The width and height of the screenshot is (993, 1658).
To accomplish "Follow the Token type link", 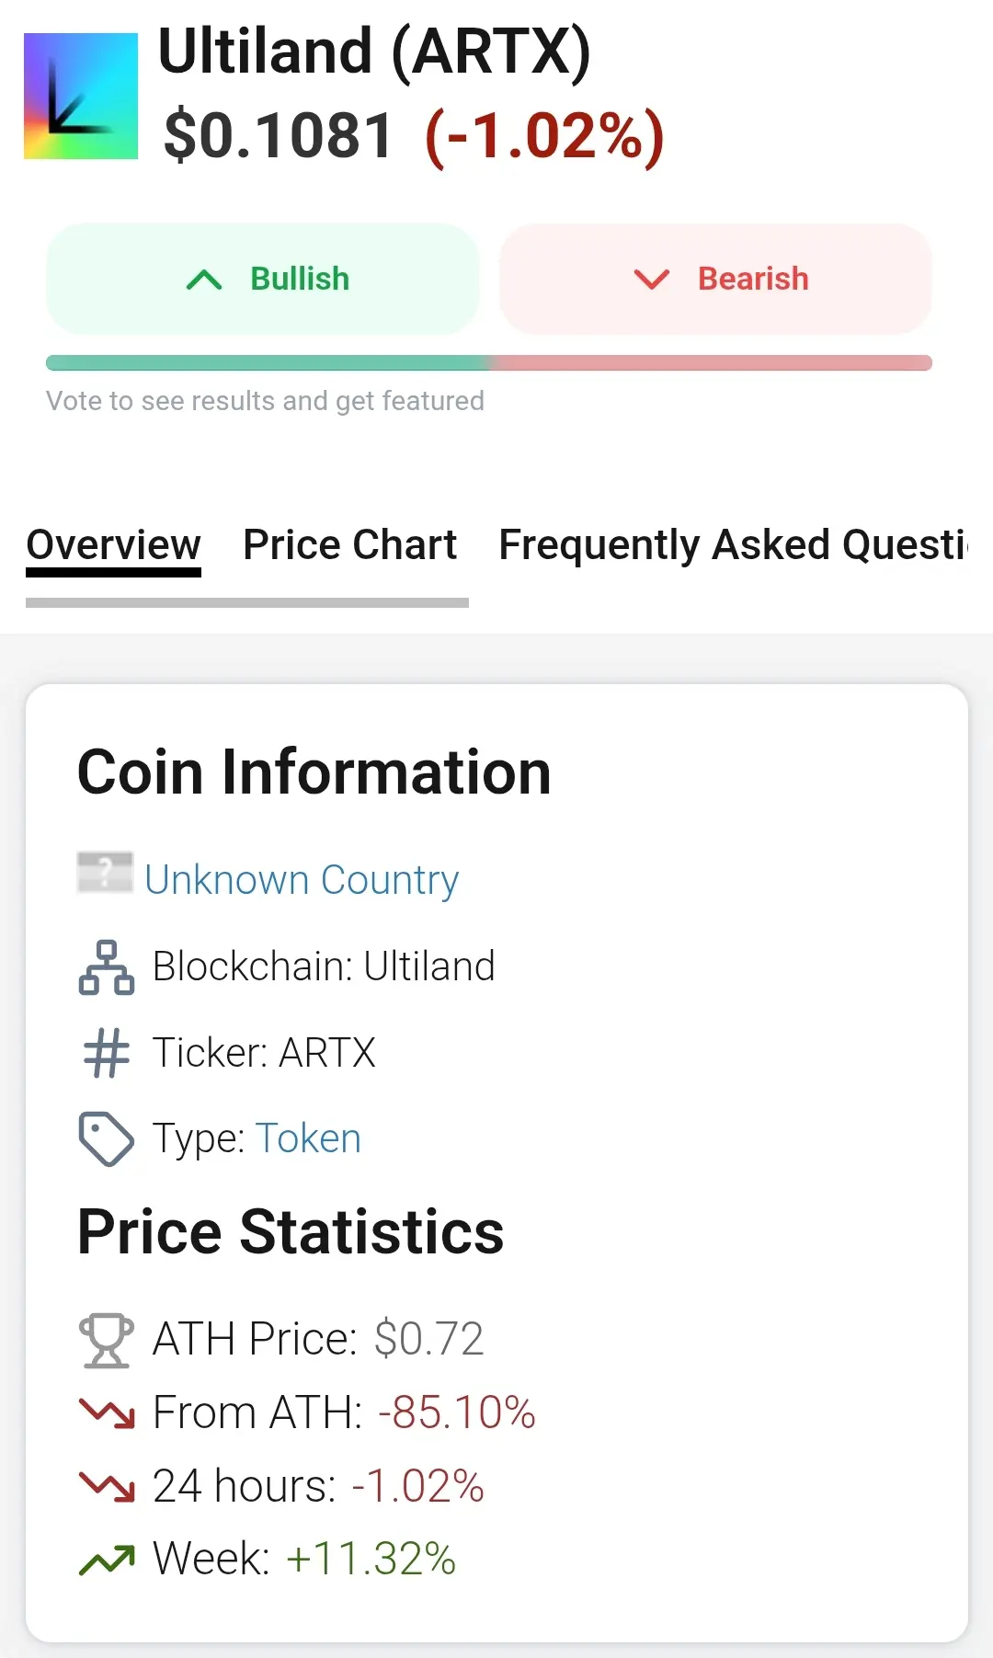I will [308, 1138].
